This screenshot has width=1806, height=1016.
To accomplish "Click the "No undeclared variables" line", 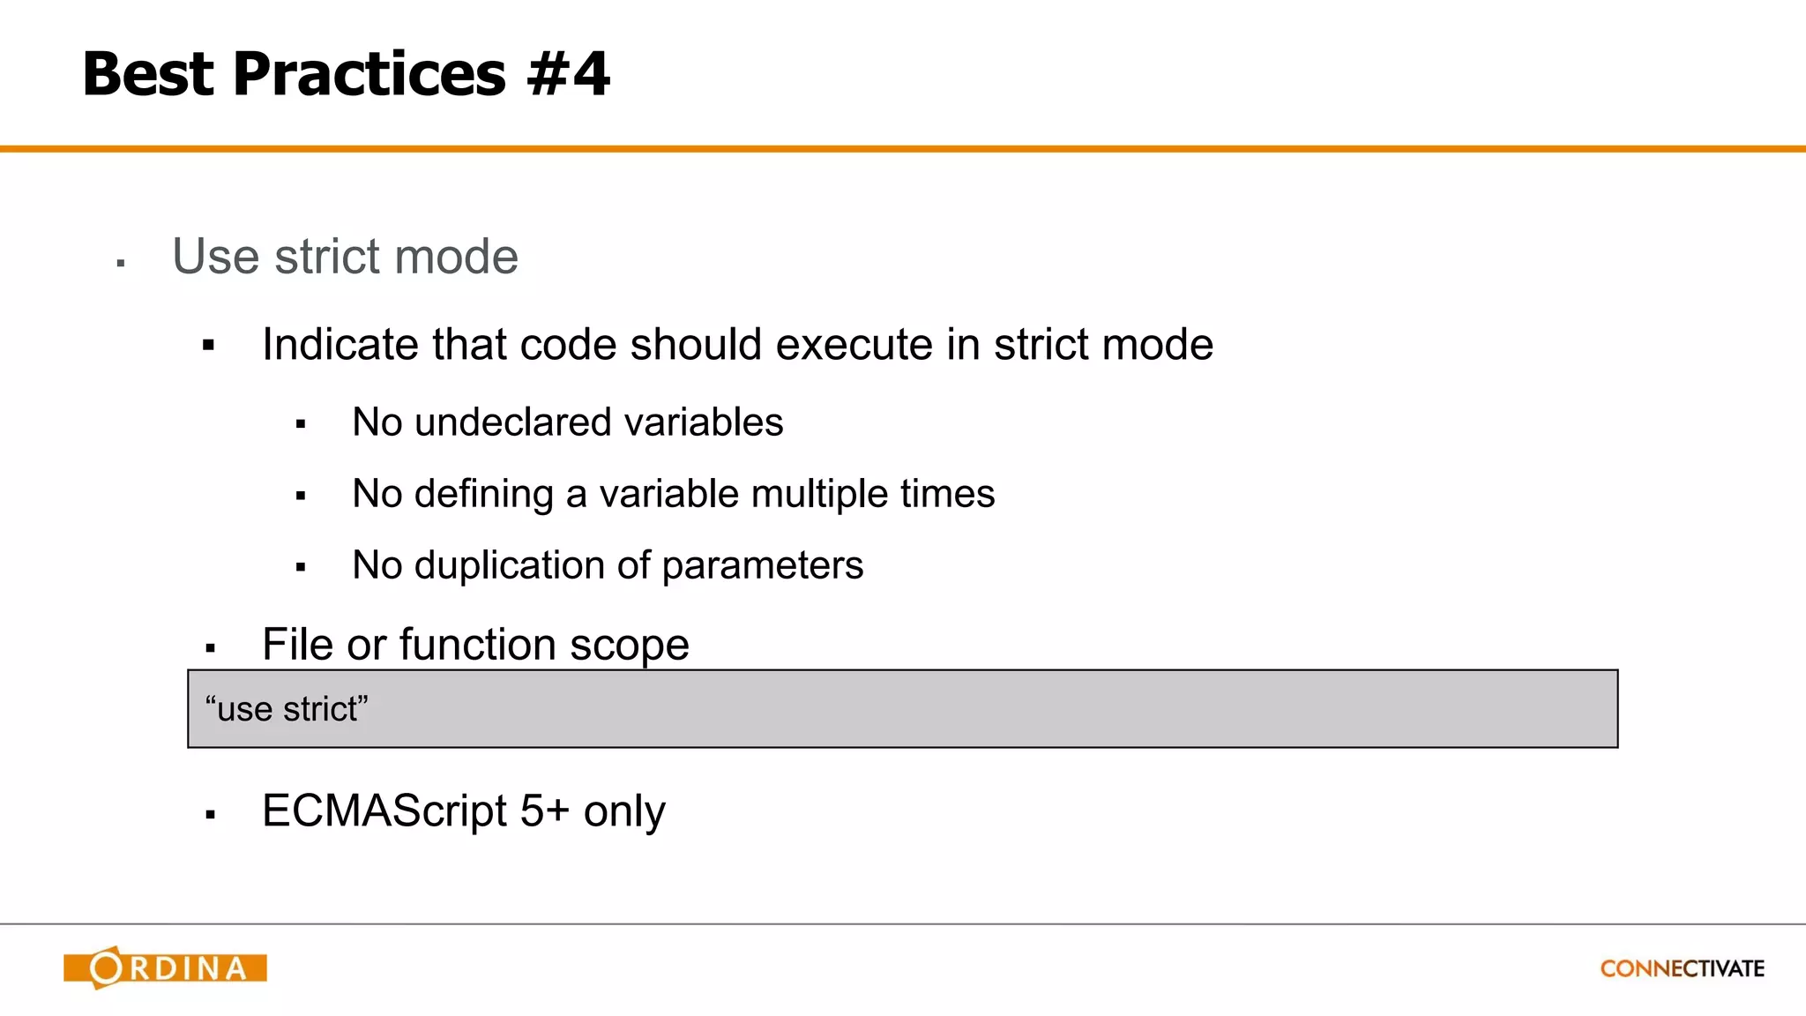I will click(x=567, y=422).
